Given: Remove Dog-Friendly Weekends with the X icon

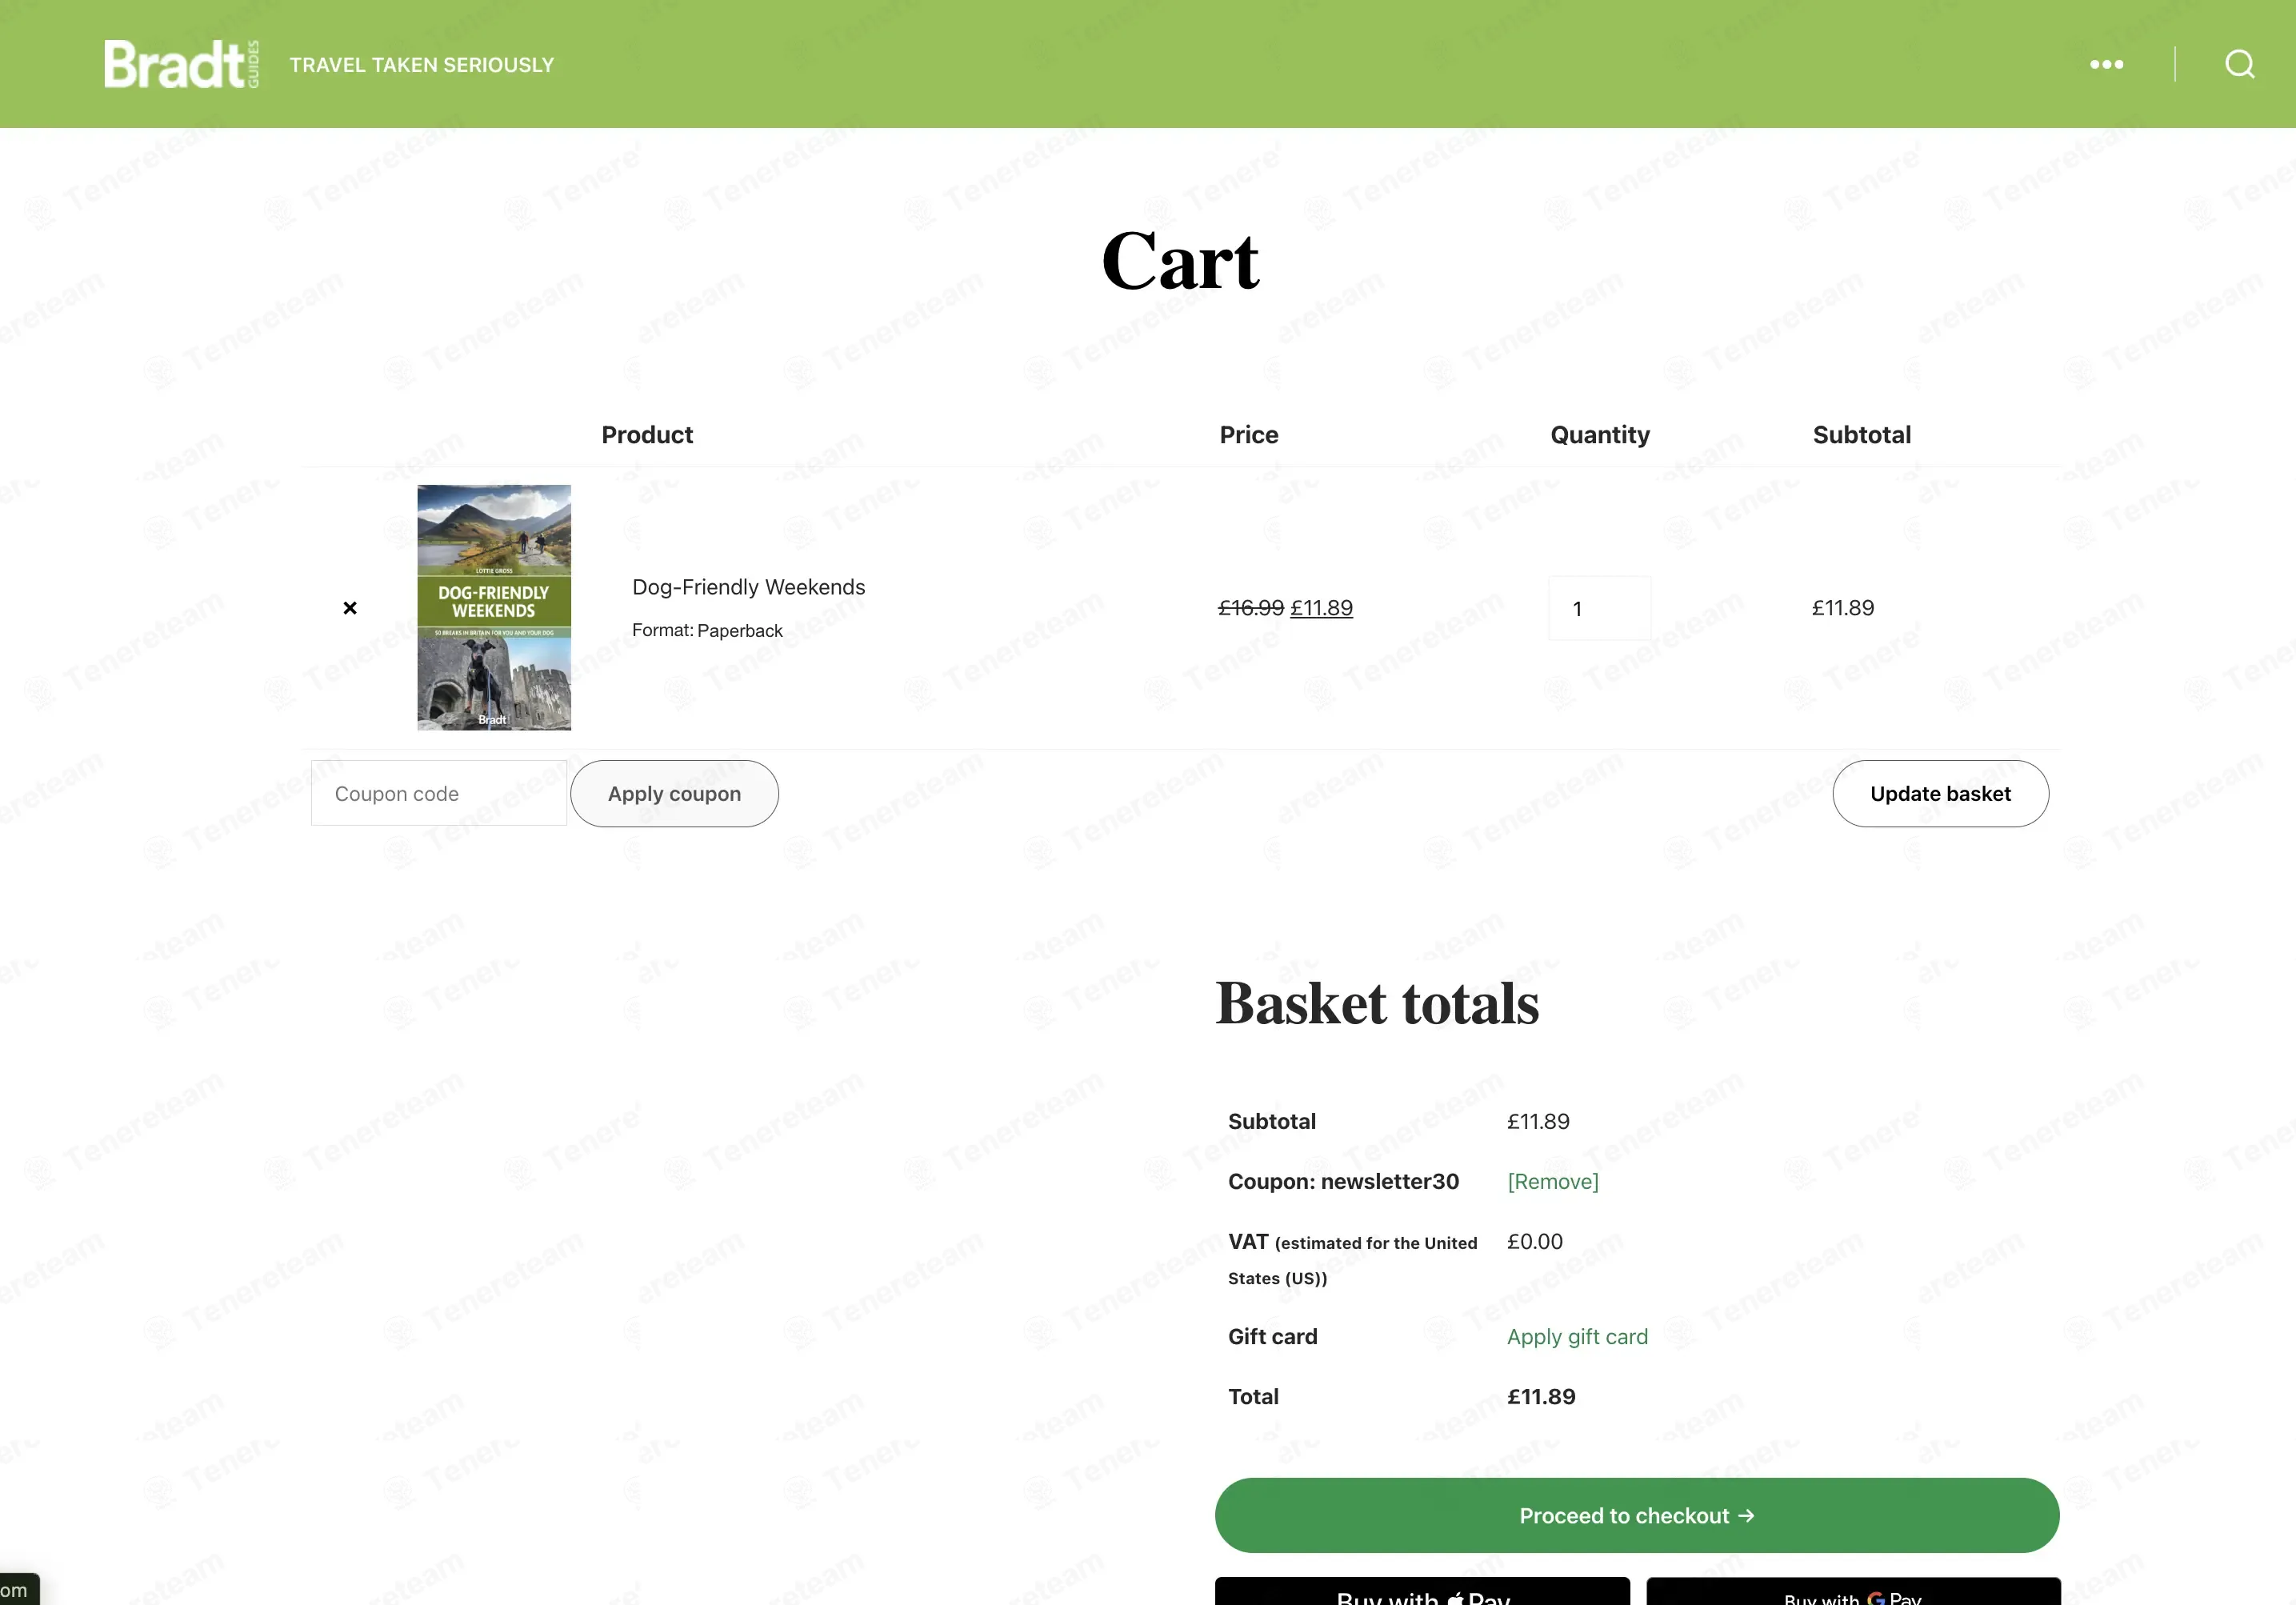Looking at the screenshot, I should pos(350,608).
